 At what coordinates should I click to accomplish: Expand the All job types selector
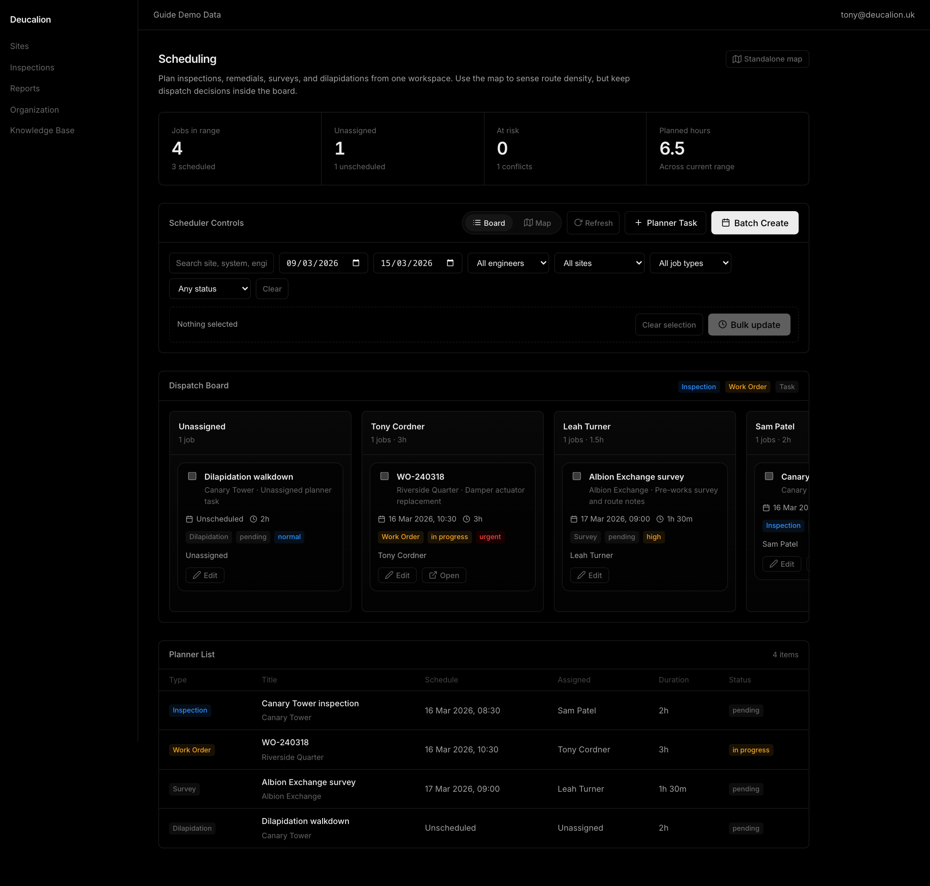pyautogui.click(x=690, y=263)
